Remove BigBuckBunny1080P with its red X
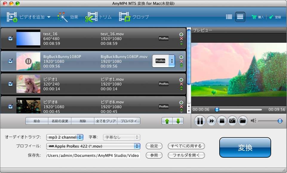This screenshot has height=173, width=287. tap(181, 61)
